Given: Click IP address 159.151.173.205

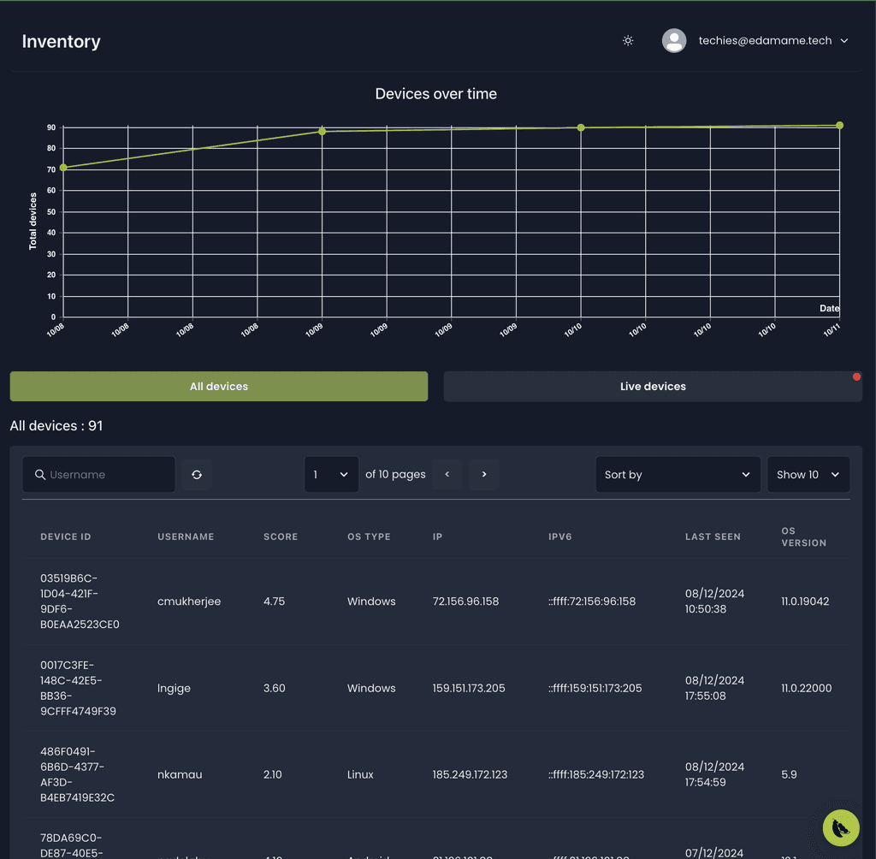Looking at the screenshot, I should (469, 688).
